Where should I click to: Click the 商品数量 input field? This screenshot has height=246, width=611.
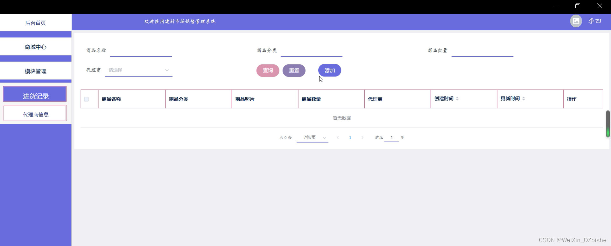(482, 51)
